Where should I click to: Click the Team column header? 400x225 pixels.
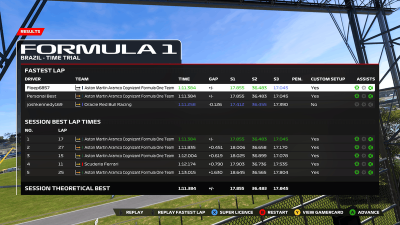click(82, 79)
